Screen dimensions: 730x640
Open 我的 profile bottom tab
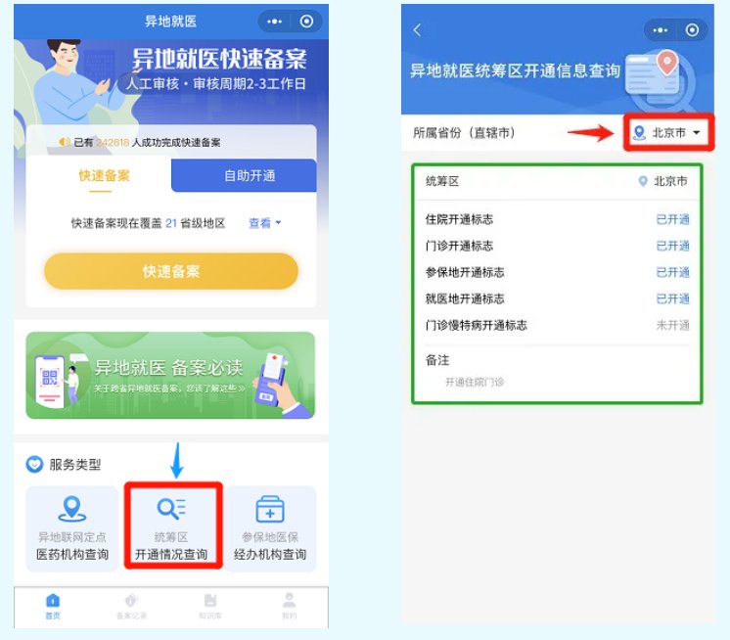coord(289,607)
